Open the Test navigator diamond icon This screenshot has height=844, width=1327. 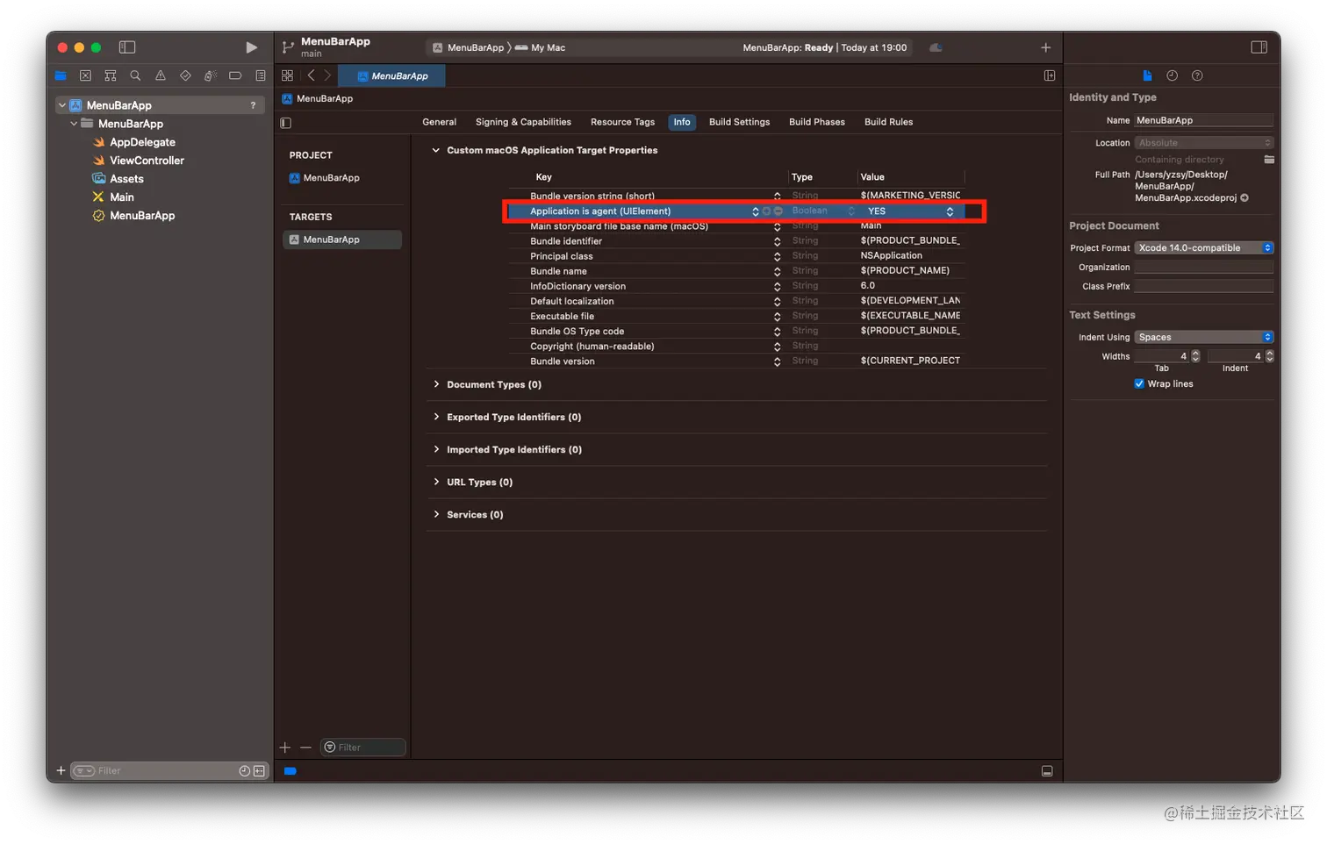pyautogui.click(x=185, y=75)
